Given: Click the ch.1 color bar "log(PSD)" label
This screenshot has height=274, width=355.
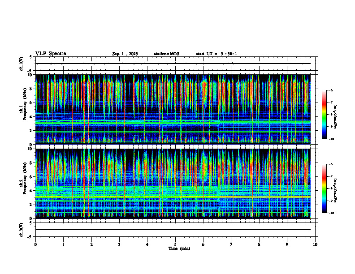Looking at the screenshot, I should [336, 116].
